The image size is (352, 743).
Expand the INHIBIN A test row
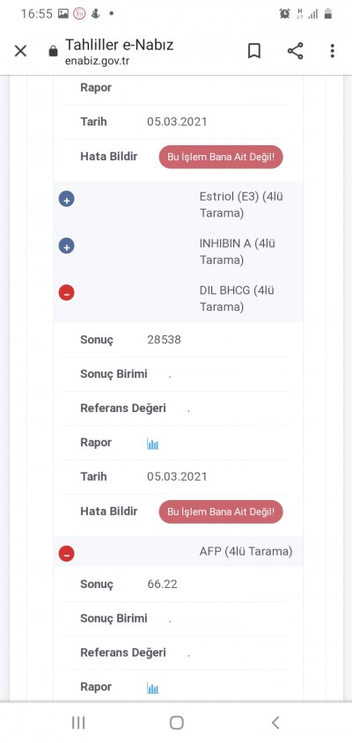pyautogui.click(x=66, y=246)
